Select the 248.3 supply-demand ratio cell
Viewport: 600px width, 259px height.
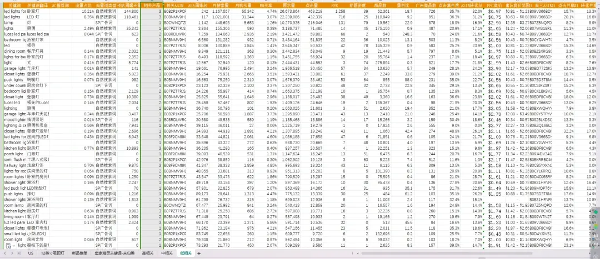pos(403,34)
